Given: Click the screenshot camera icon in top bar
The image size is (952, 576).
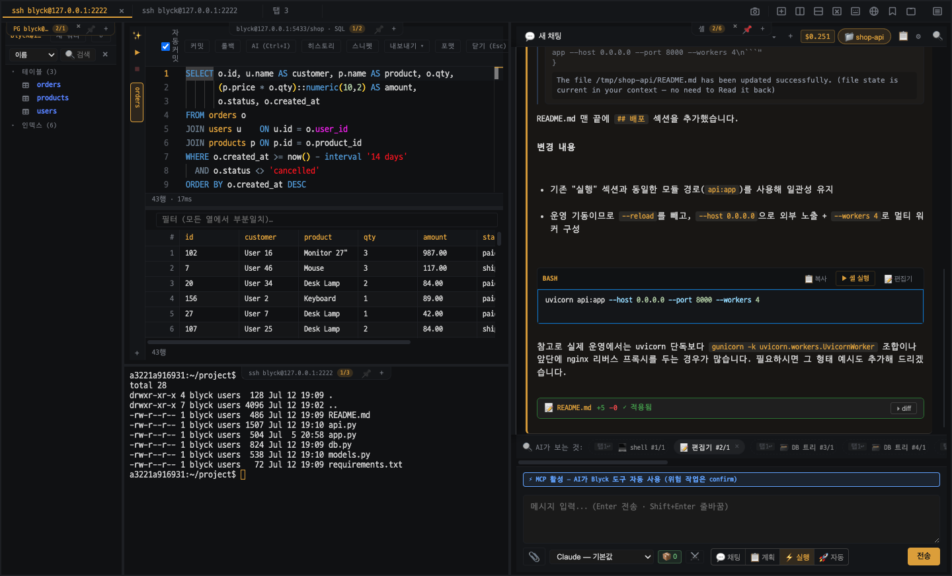Looking at the screenshot, I should coord(755,11).
